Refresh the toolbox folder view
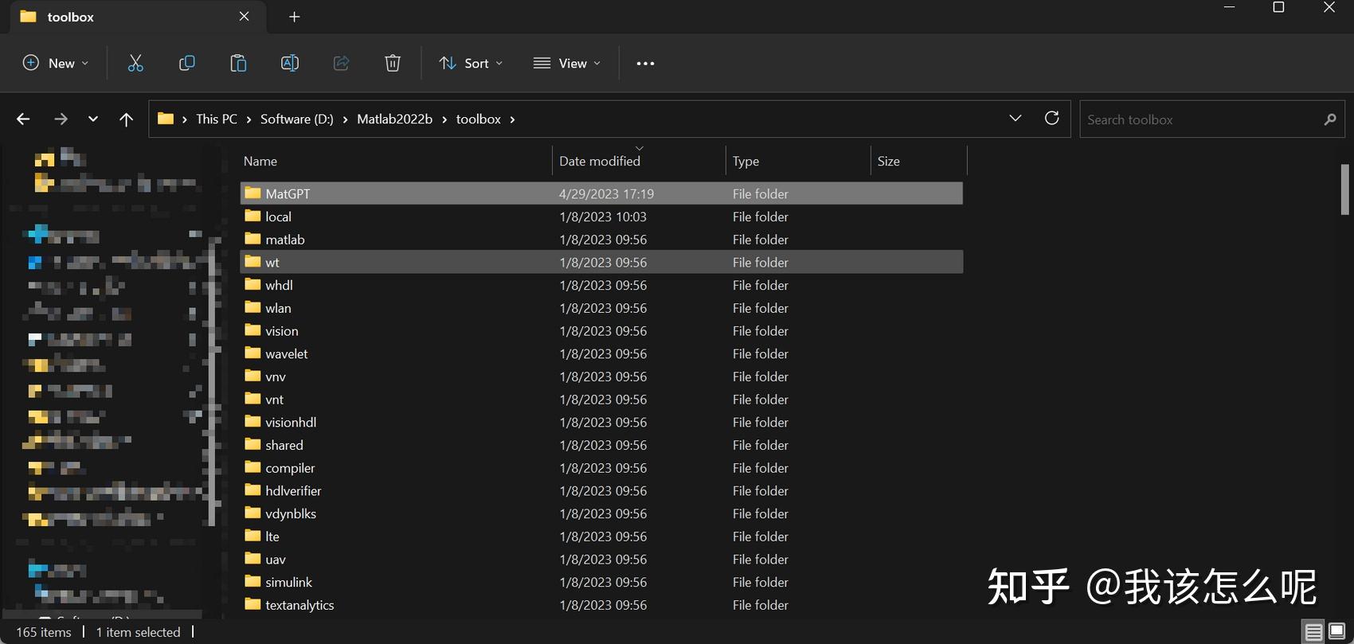1354x644 pixels. [1051, 119]
